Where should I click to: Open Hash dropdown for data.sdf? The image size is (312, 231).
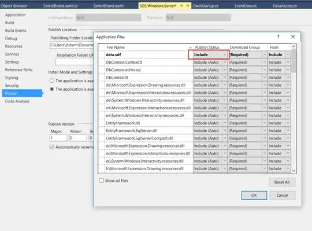(x=288, y=54)
